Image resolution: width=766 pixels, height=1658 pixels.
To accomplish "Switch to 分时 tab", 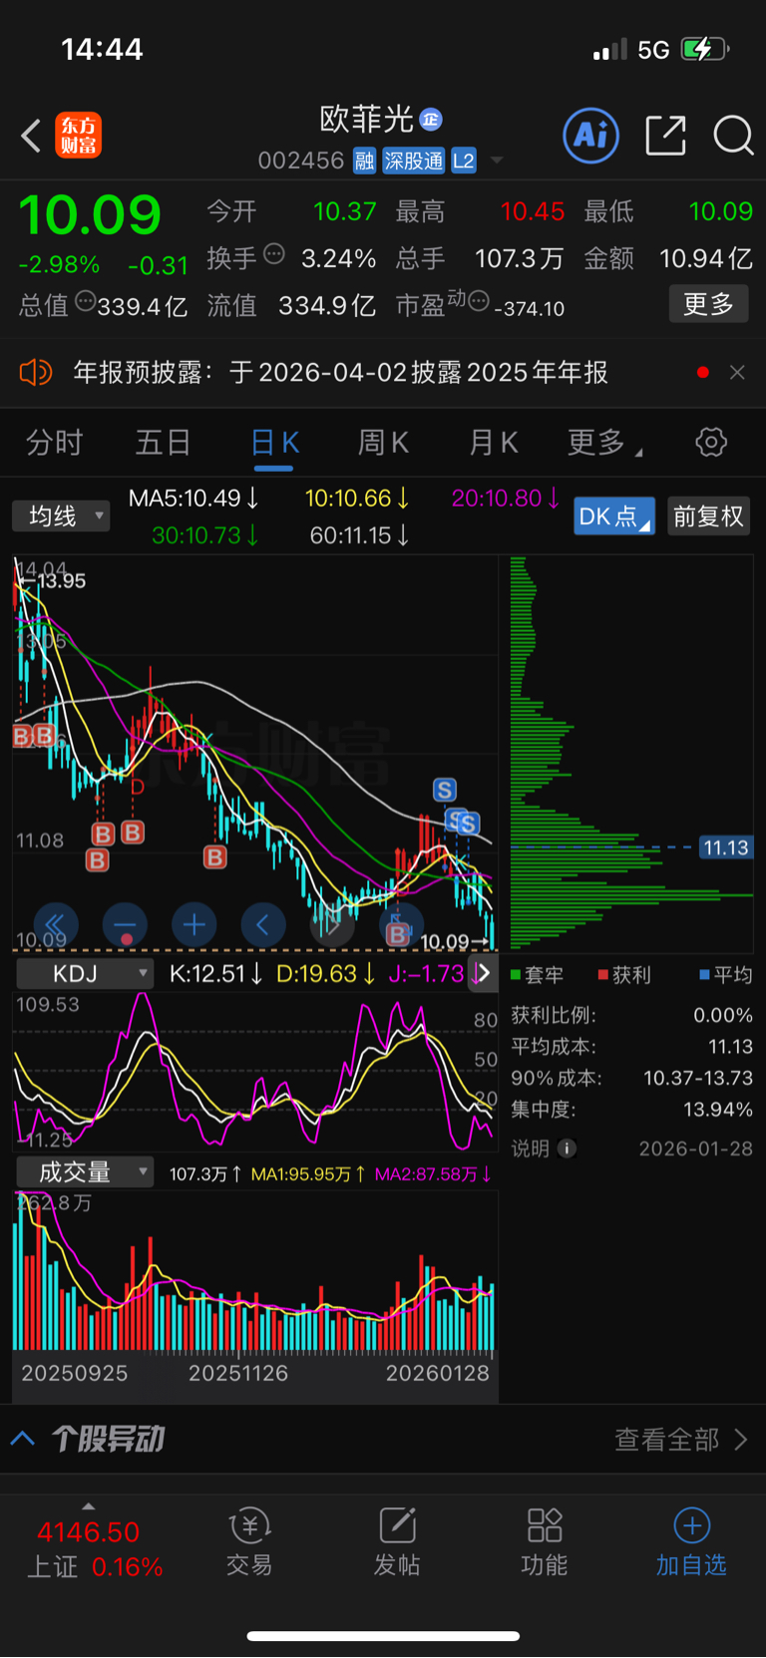I will [54, 443].
